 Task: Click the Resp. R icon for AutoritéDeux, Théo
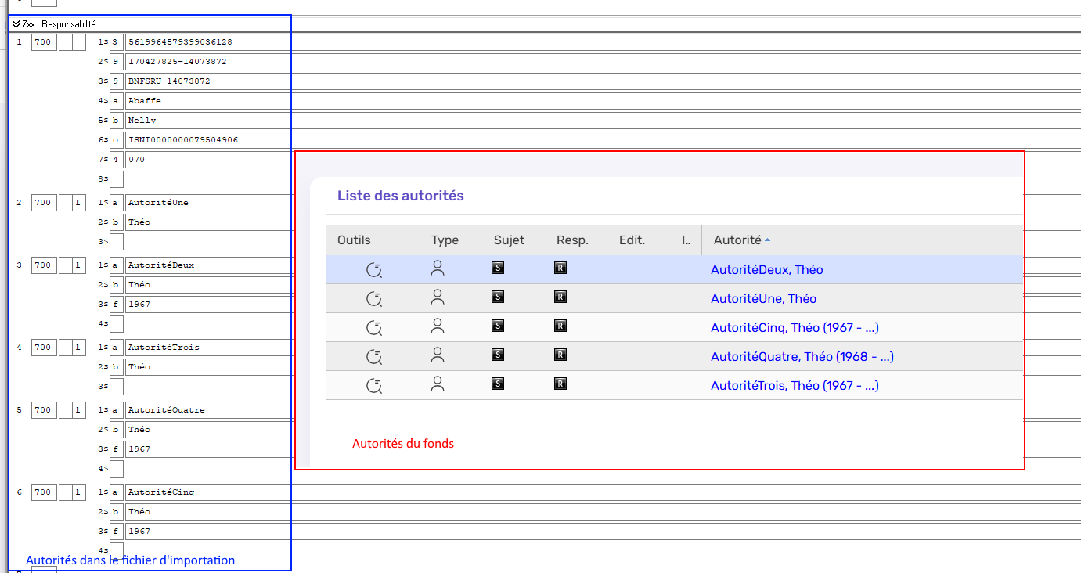tap(560, 268)
